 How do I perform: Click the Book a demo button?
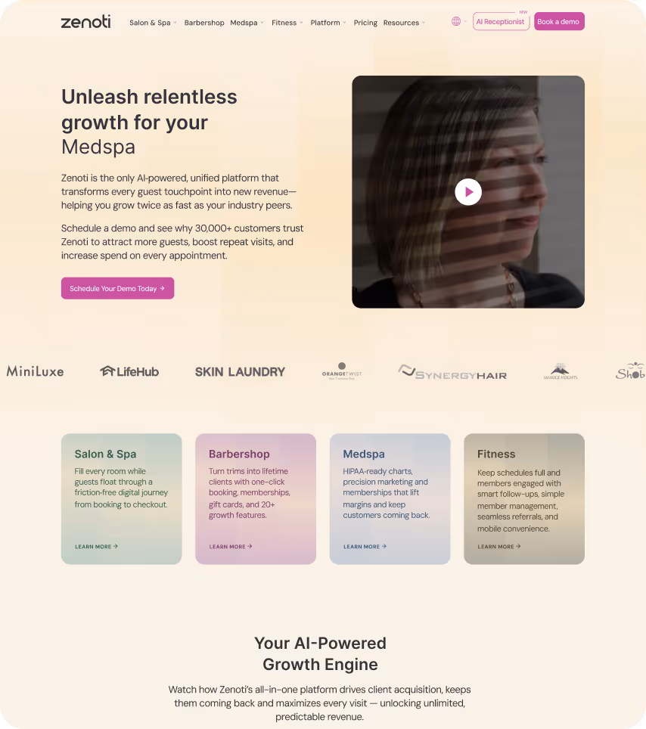coord(559,21)
